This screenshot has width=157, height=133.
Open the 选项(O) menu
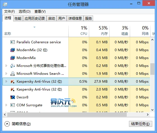point(25,12)
